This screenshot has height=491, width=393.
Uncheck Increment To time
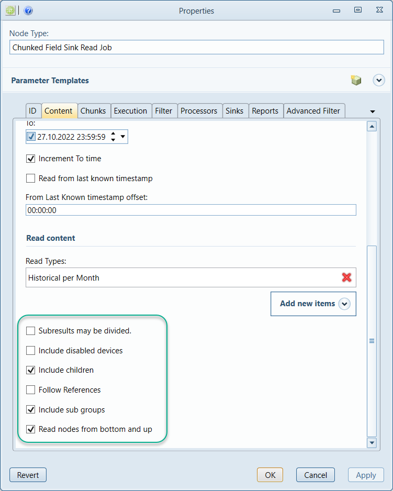[30, 159]
